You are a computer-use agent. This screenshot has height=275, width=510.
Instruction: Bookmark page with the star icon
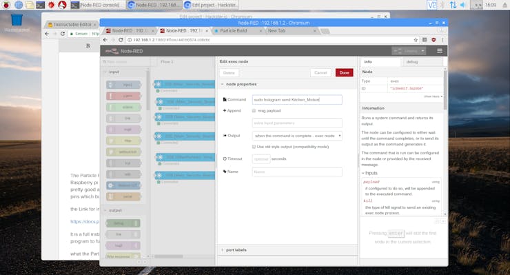[416, 40]
